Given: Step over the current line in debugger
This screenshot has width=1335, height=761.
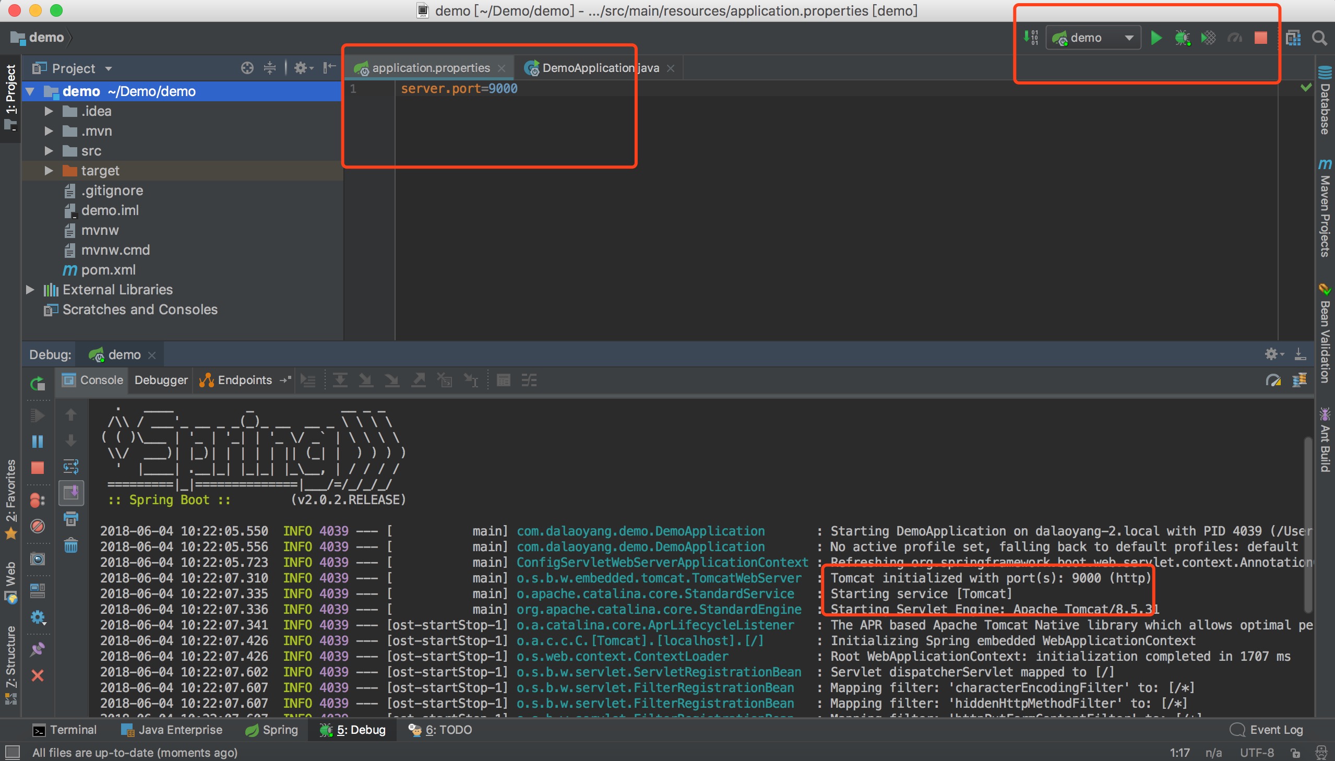Looking at the screenshot, I should [340, 380].
